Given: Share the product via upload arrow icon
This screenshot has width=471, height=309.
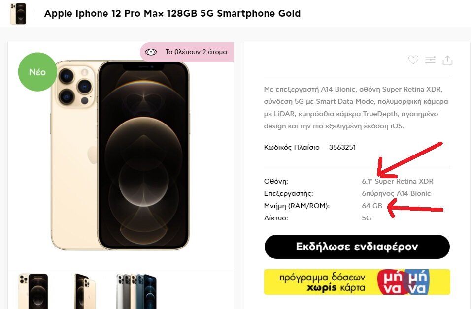Looking at the screenshot, I should pos(447,60).
